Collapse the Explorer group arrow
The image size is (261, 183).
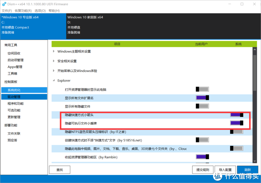[54, 80]
